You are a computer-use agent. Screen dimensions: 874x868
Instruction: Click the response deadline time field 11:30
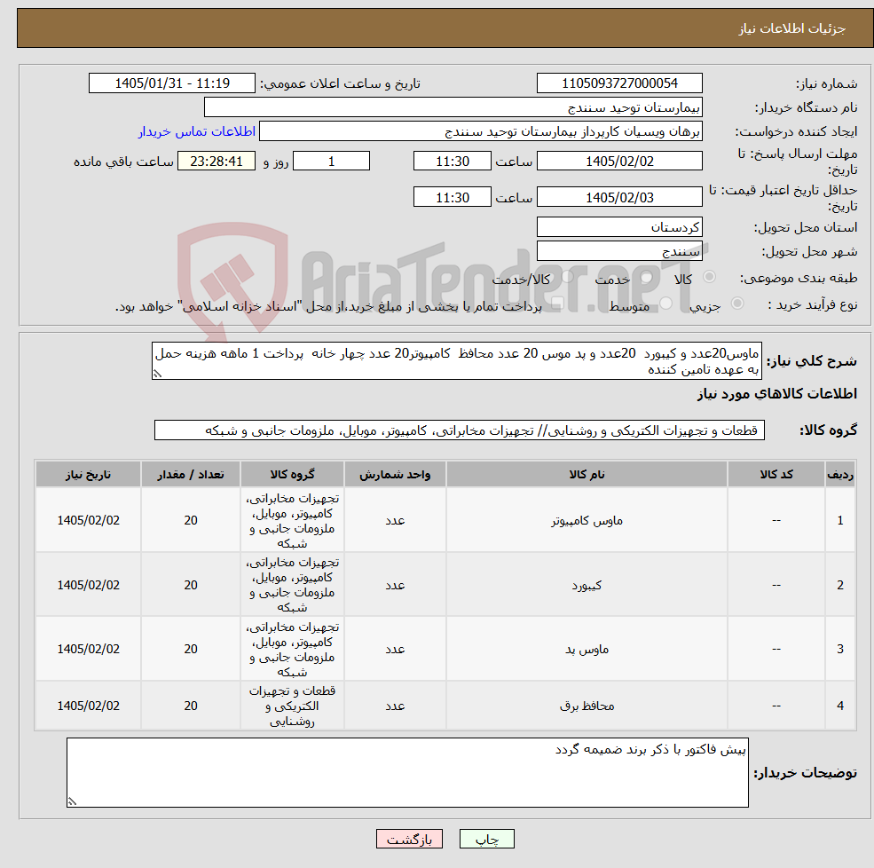452,162
